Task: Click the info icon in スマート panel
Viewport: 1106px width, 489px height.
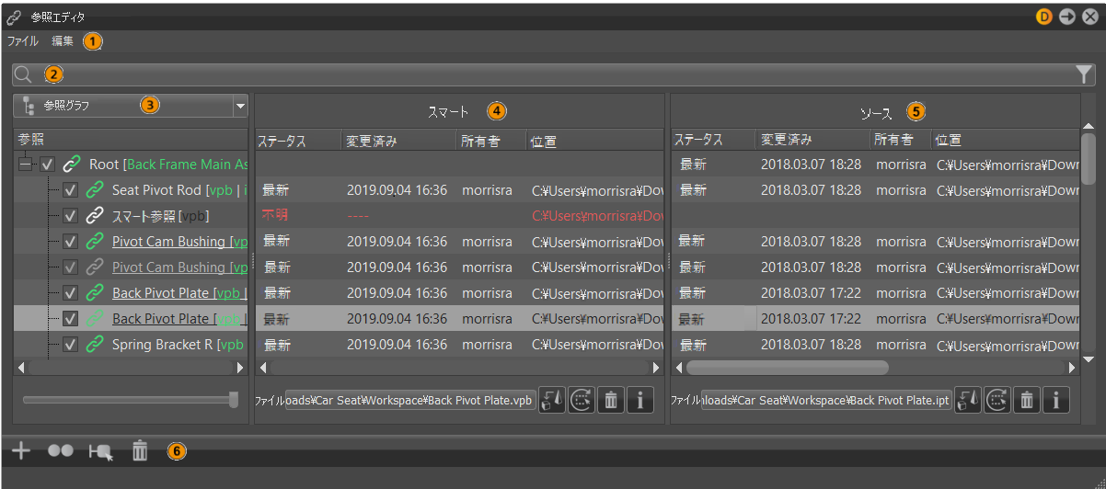Action: tap(640, 401)
